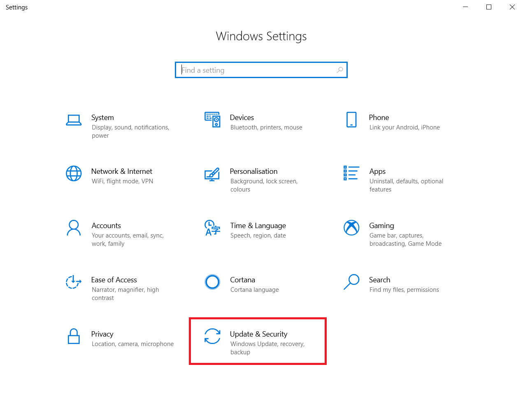Click 'Uninstall, defaults, optional features' text
523x397 pixels.
[406, 185]
